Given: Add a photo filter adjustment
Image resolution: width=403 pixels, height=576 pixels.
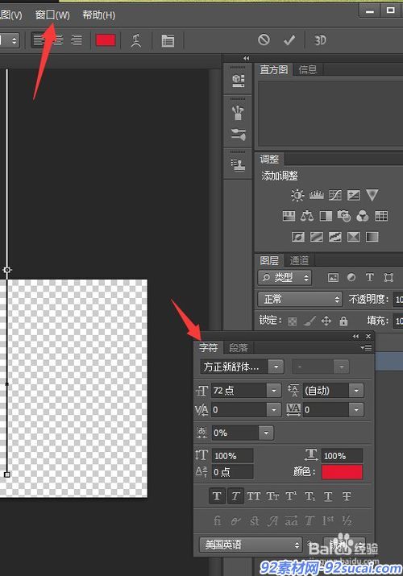Looking at the screenshot, I should pos(344,216).
